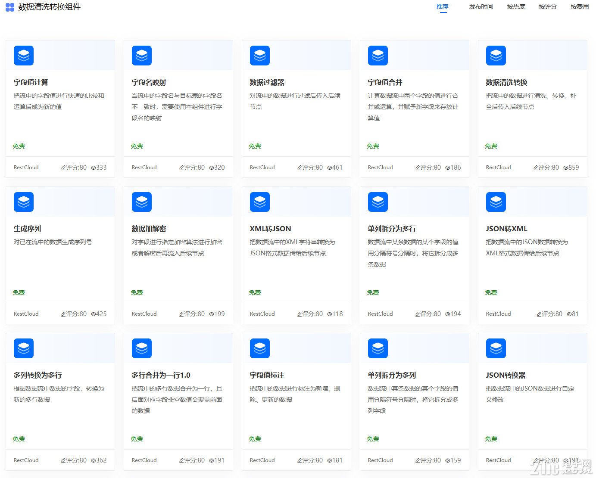Screen dimensions: 596x478
Task: Click the view-count eye icon on 数据清洗转换 card
Action: [565, 168]
